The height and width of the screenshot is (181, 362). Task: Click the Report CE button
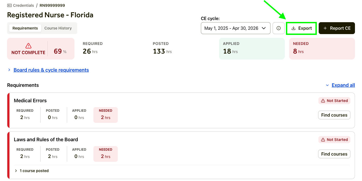pos(337,28)
